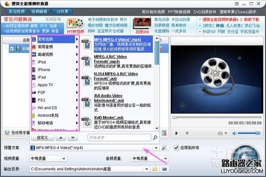This screenshot has width=266, height=177.
Task: Expand the 移动电话 submenu arrow
Action: (77, 123)
